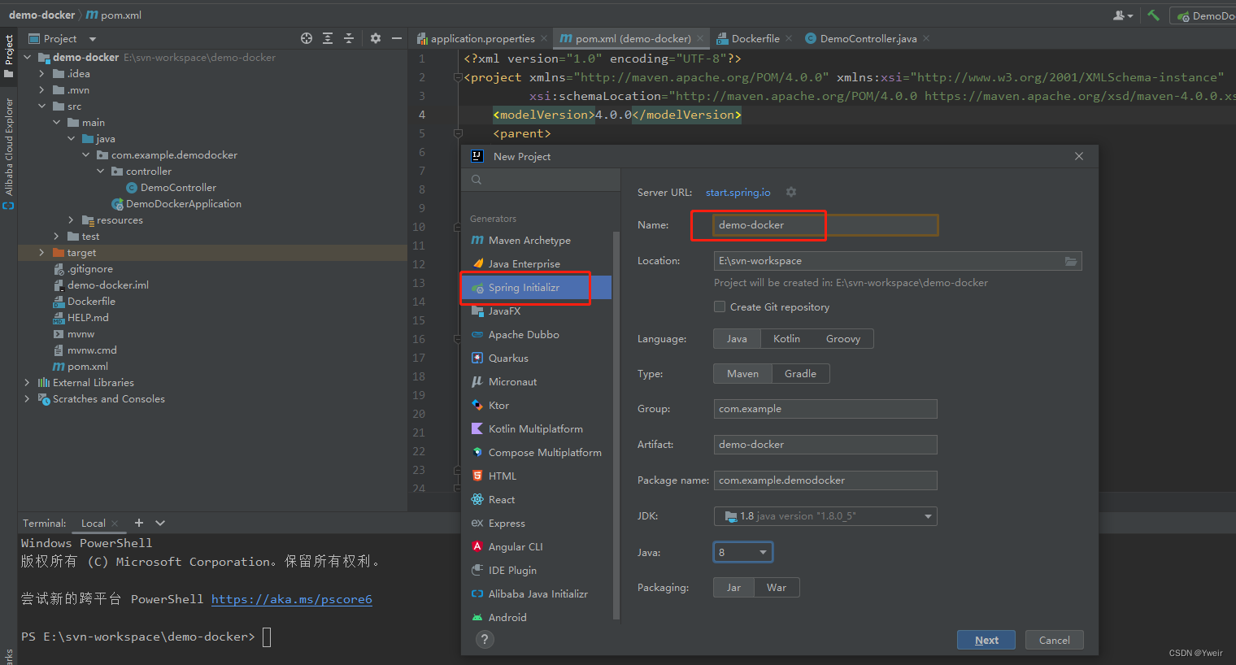1236x665 pixels.
Task: Open terminal tabs dropdown arrow
Action: [160, 523]
